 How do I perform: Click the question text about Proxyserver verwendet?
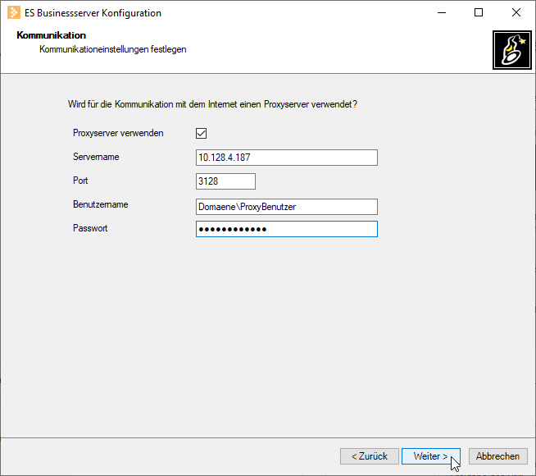click(x=212, y=104)
